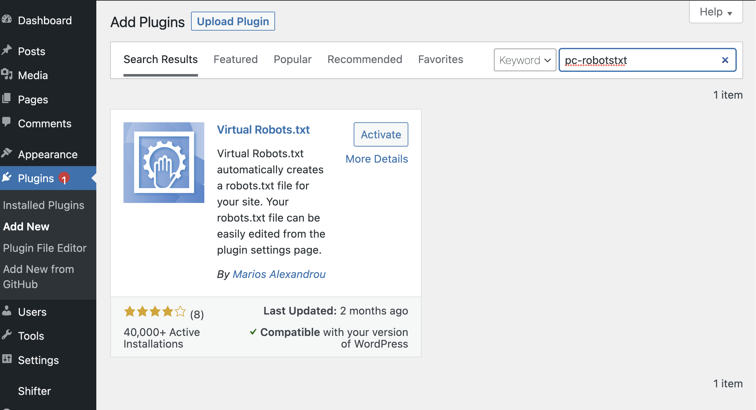Open the Keyword search type dropdown
756x410 pixels.
click(525, 60)
